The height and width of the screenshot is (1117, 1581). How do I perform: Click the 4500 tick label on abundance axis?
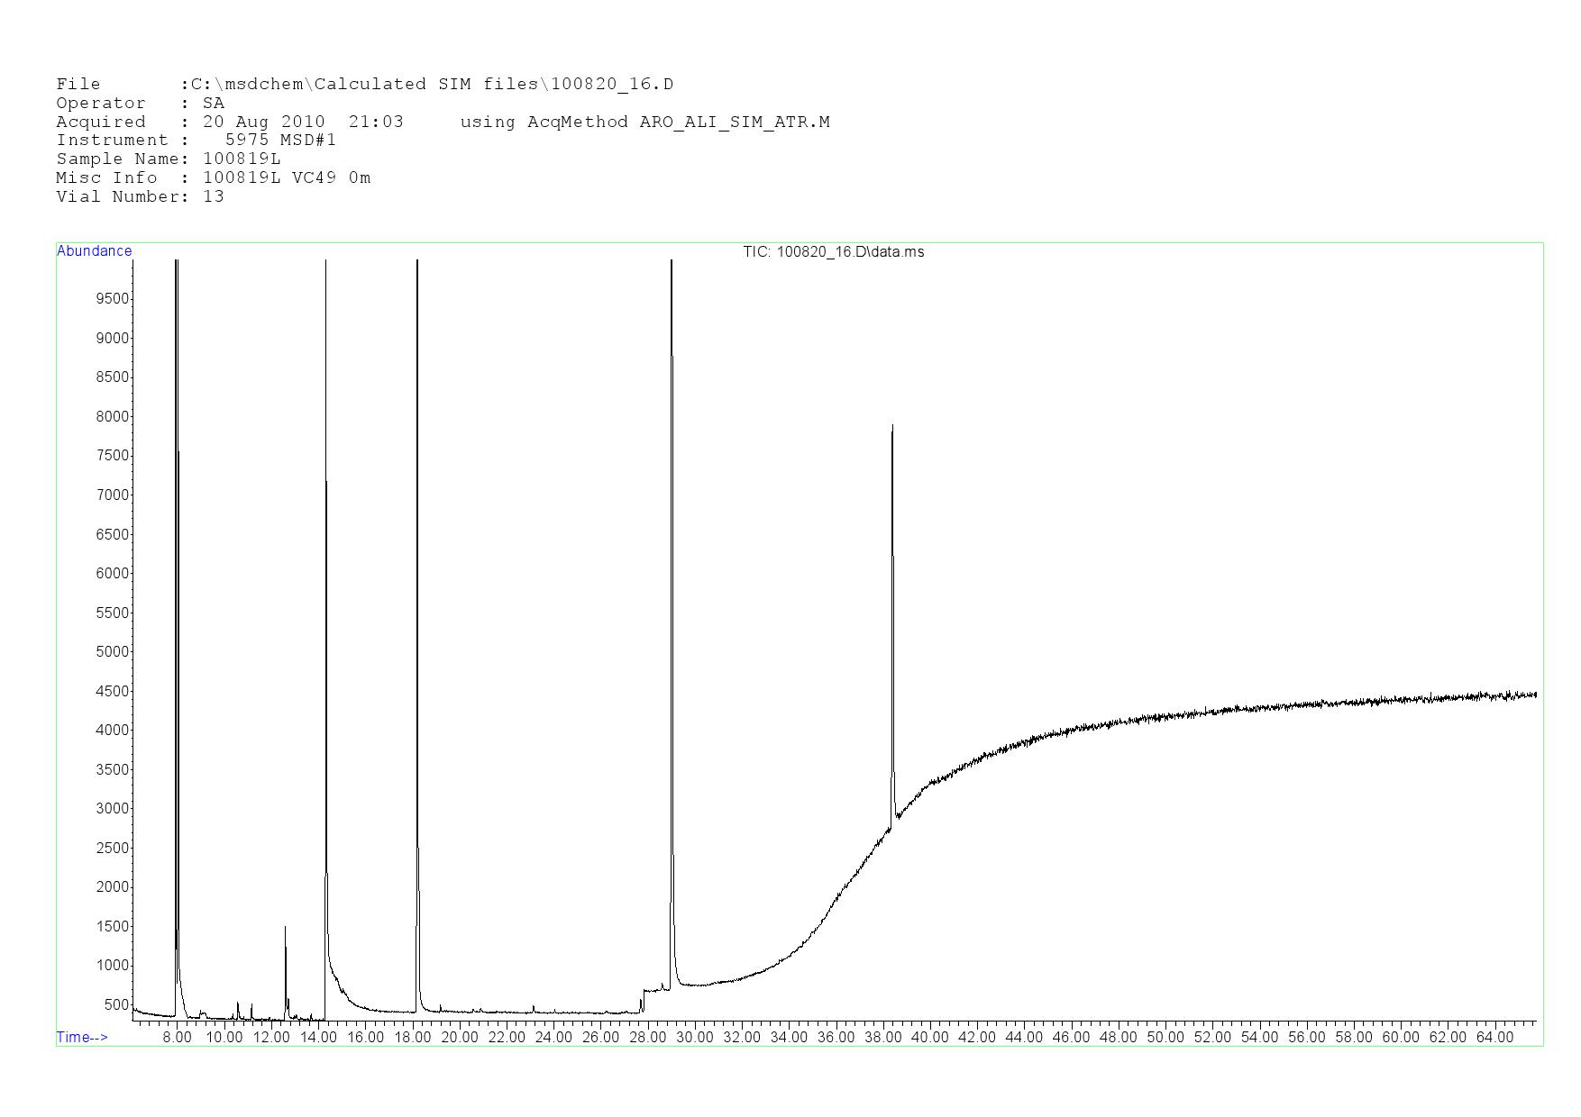click(x=113, y=692)
